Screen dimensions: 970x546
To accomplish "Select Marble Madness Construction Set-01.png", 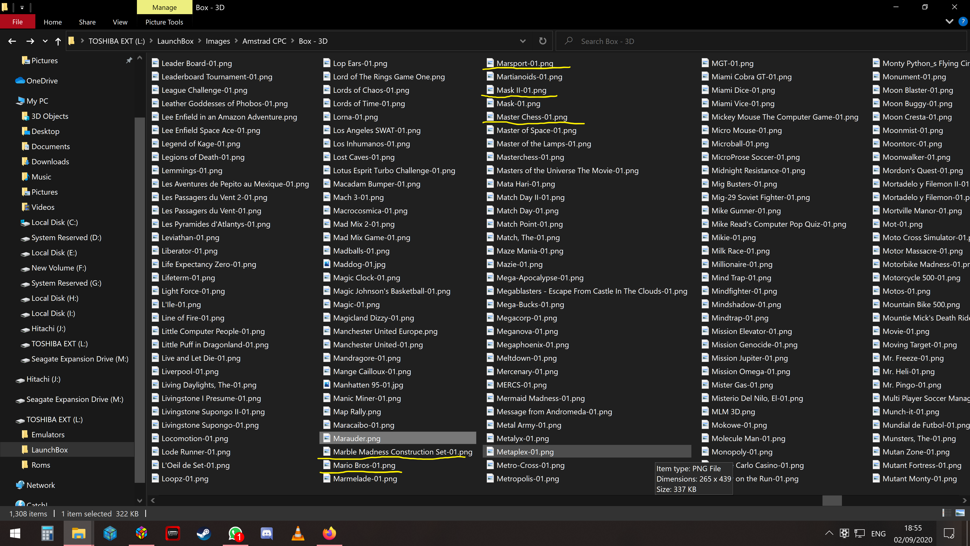I will pyautogui.click(x=398, y=451).
